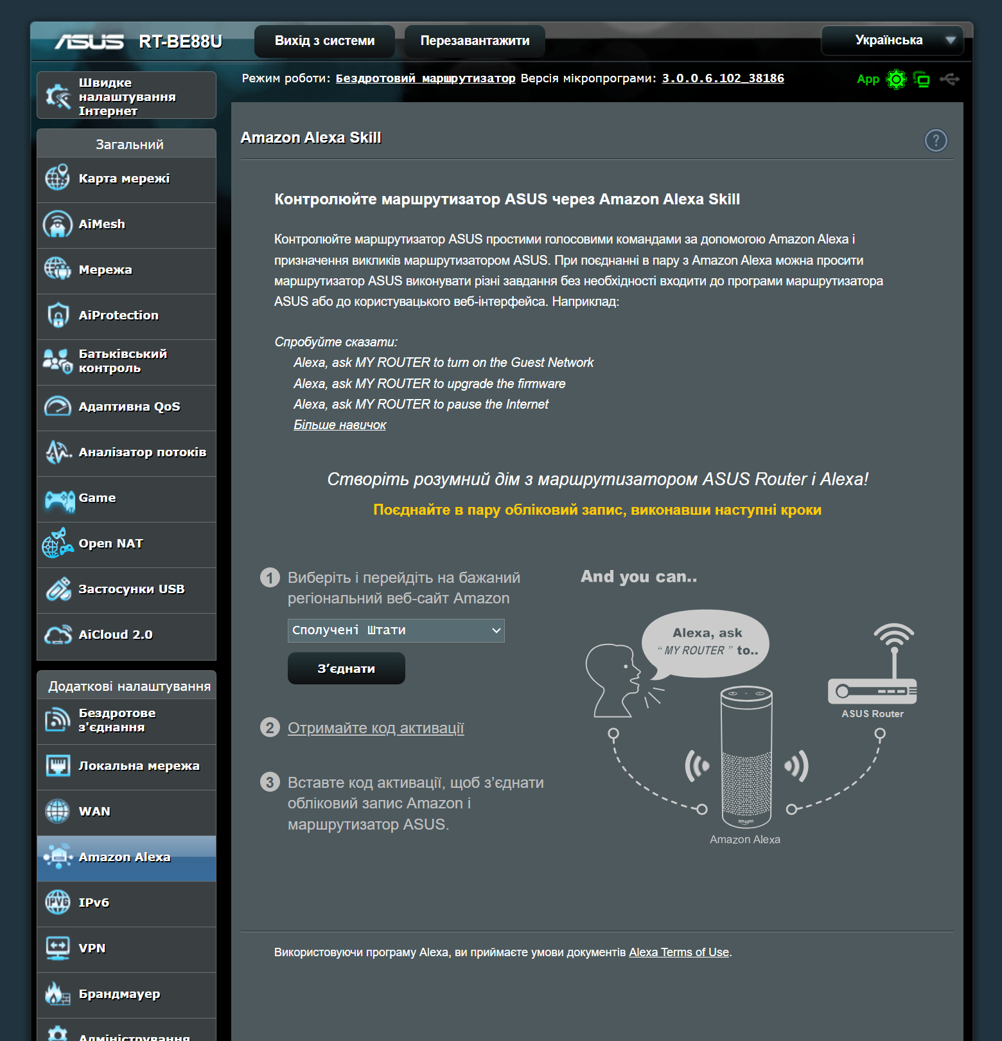Click the Батьківський контроль icon
This screenshot has height=1041, width=1002.
click(57, 360)
